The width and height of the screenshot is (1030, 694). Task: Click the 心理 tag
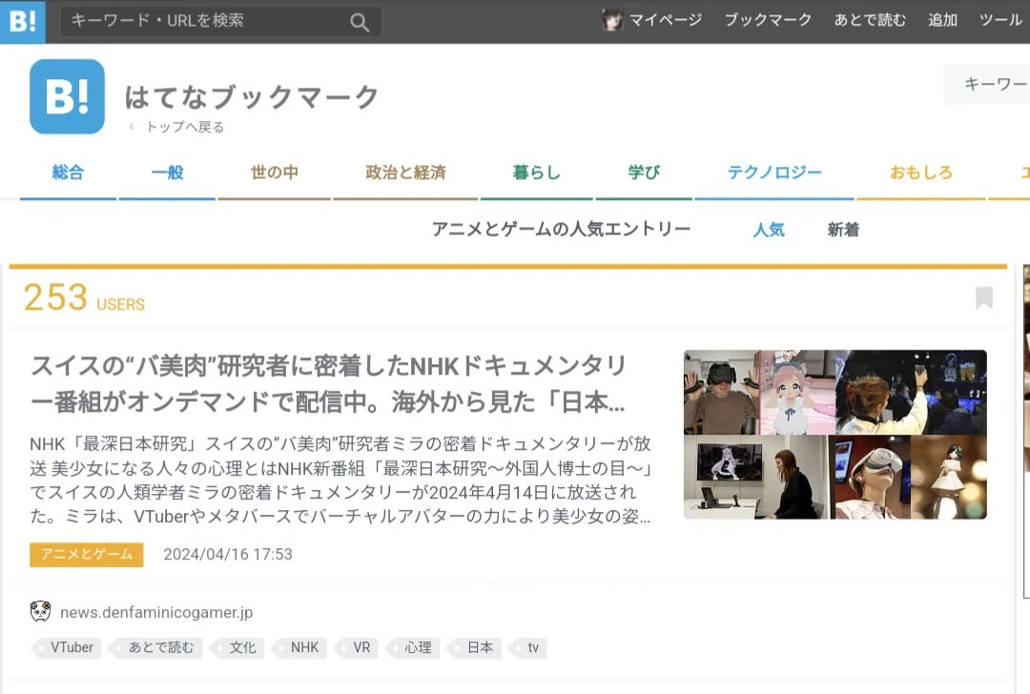tap(414, 648)
